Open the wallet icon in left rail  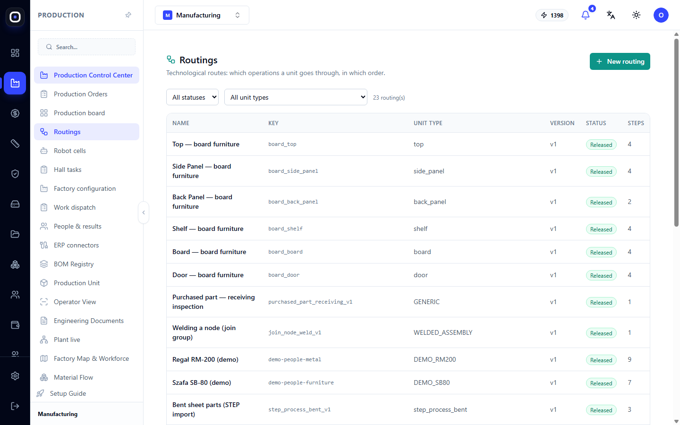[x=15, y=325]
